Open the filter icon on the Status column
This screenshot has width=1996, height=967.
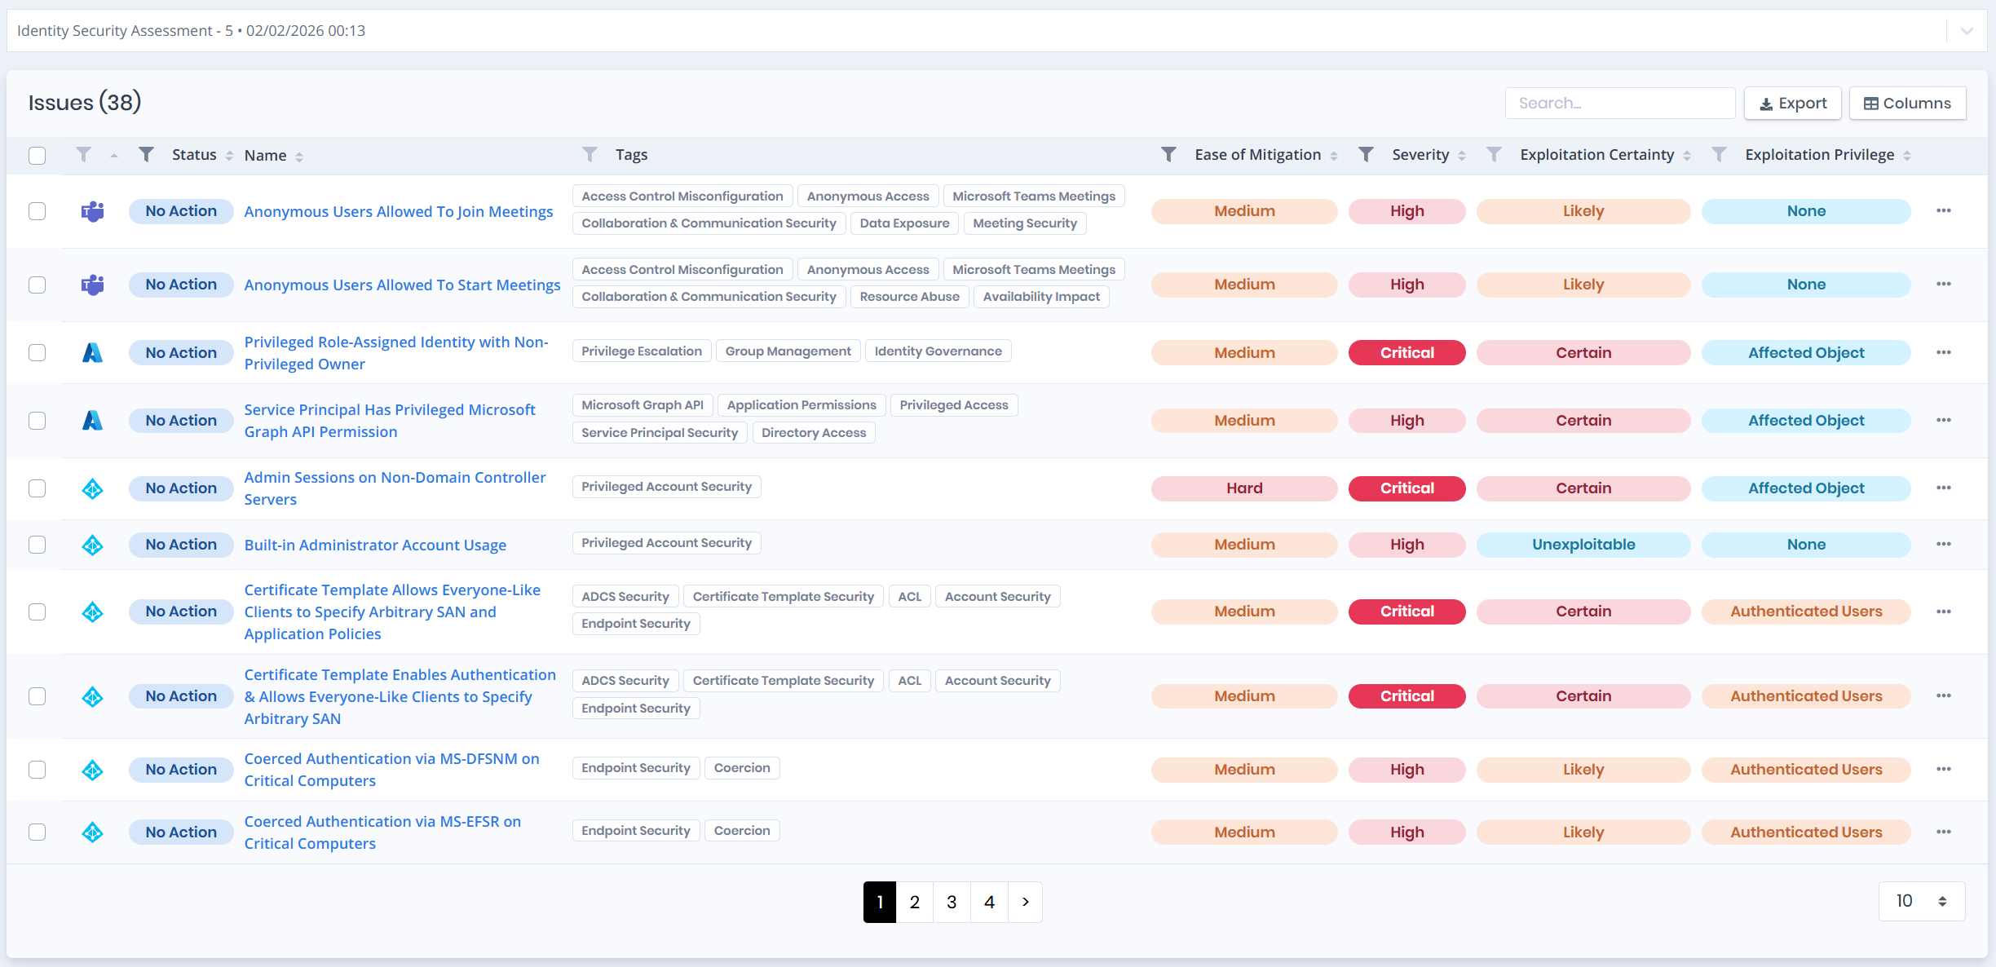pyautogui.click(x=146, y=154)
